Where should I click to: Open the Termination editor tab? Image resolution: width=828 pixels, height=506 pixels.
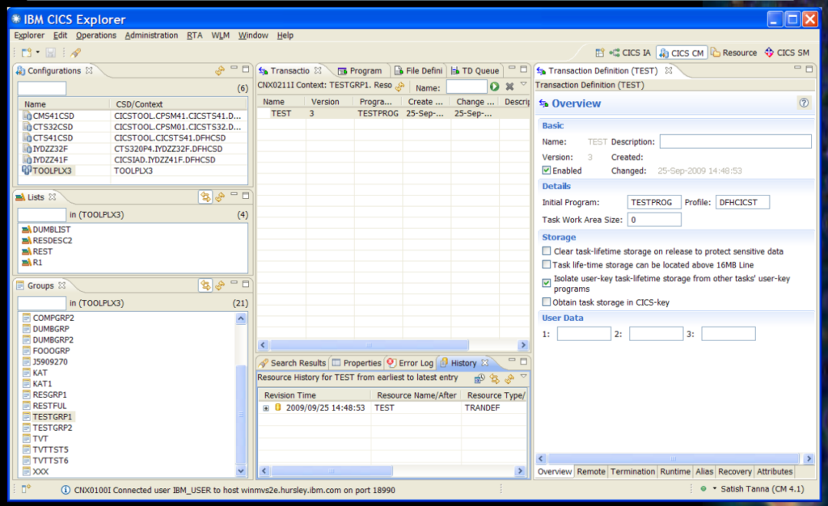click(632, 472)
